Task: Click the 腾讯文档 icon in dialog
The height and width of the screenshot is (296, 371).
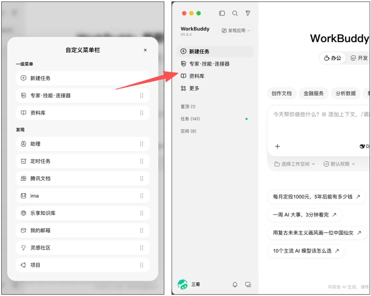Action: (x=23, y=179)
